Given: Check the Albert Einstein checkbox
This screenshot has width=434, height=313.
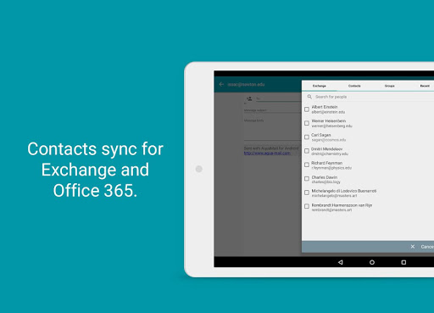Looking at the screenshot, I should [x=307, y=109].
